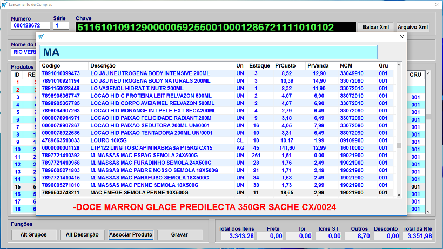Select LO J&J NEUTROGENA BODY NATURALS 200ML row

pyautogui.click(x=217, y=80)
